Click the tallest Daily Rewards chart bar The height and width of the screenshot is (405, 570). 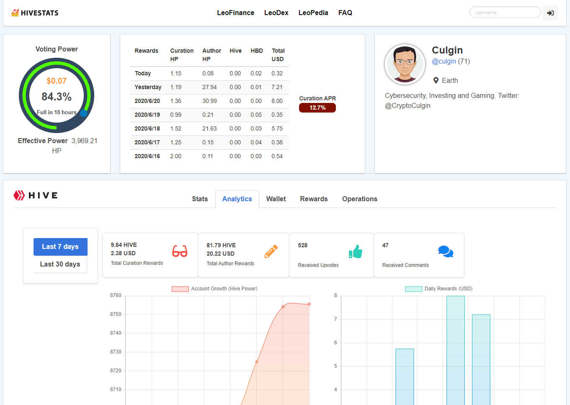click(456, 350)
